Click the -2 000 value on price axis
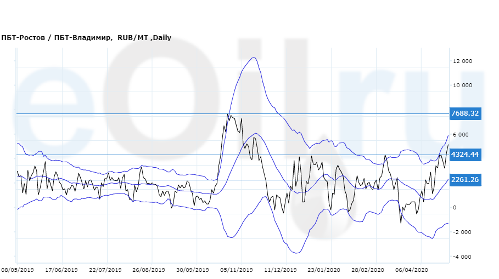 [462, 232]
